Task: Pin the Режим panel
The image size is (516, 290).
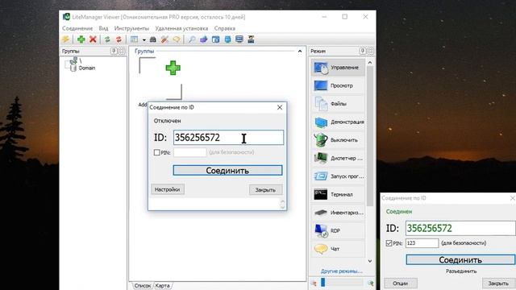Action: [x=363, y=51]
